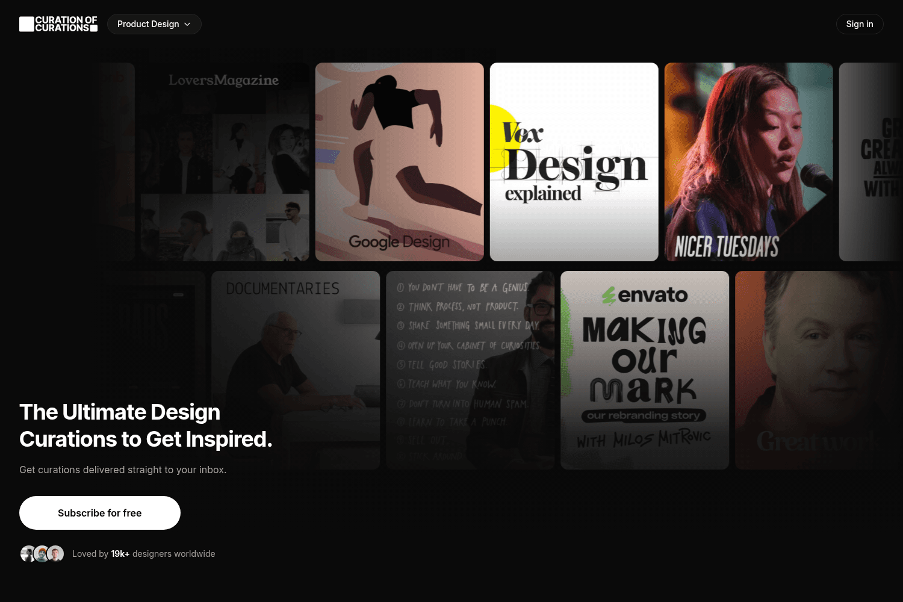
Task: Click 'Get curations delivered straight to your inbox' text
Action: pos(123,470)
